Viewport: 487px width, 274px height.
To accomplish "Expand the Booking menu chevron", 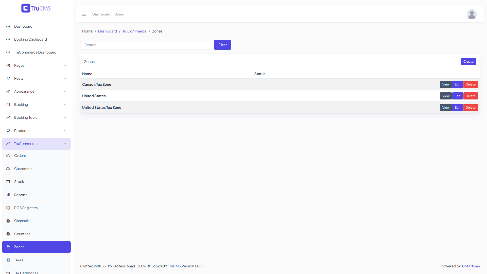I will [x=65, y=105].
